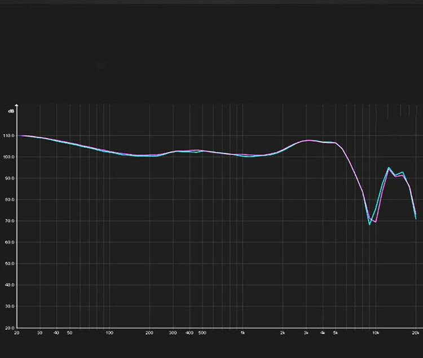Click the 50.0 dB axis label
Image resolution: width=423 pixels, height=358 pixels.
tap(10, 264)
